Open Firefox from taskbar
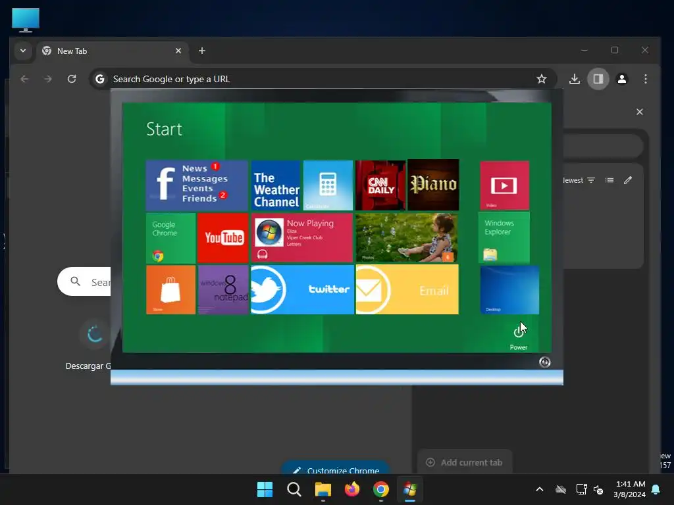Viewport: 674px width, 505px height. coord(352,489)
